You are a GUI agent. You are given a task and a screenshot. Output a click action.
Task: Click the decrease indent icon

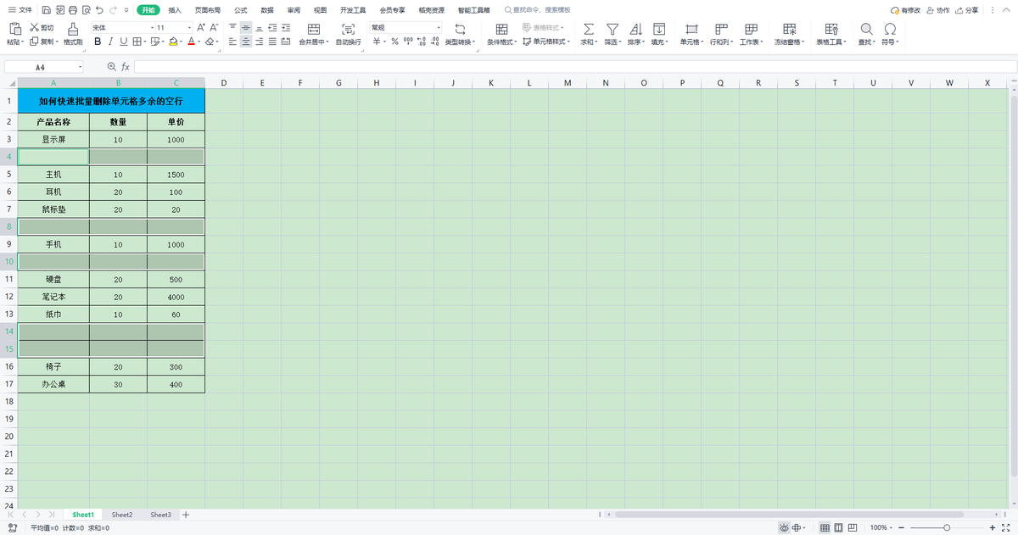click(x=272, y=28)
